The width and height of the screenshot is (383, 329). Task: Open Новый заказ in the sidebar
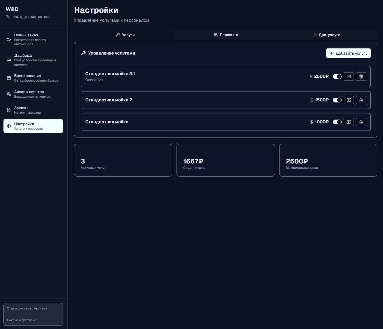(x=33, y=39)
